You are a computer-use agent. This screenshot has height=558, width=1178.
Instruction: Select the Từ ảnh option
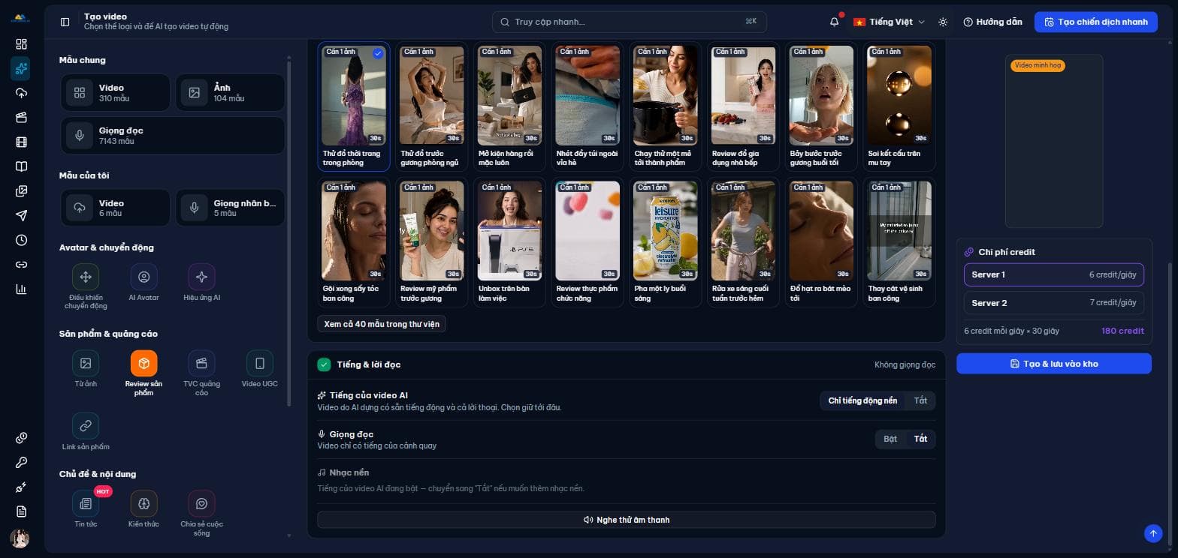pyautogui.click(x=86, y=369)
